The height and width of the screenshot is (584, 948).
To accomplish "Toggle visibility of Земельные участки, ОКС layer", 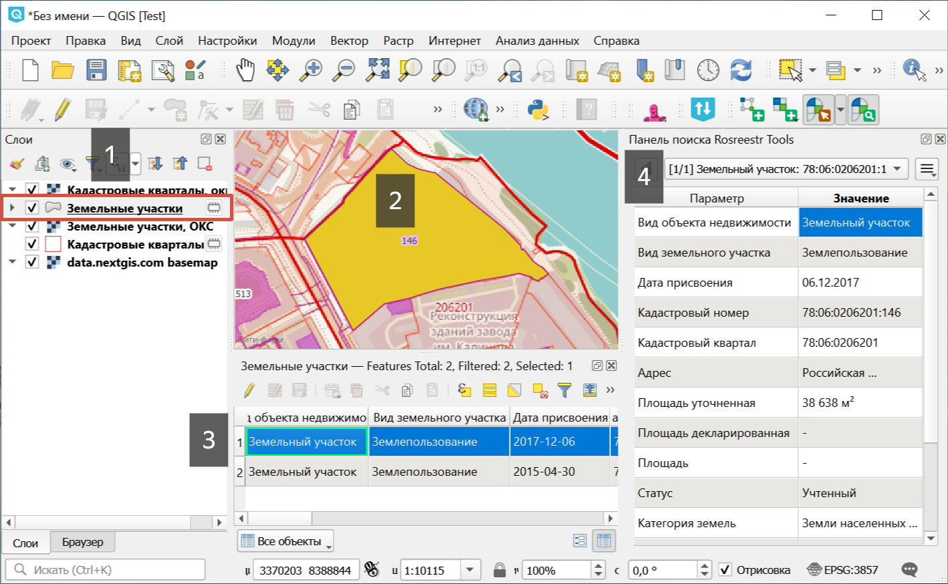I will pyautogui.click(x=31, y=226).
